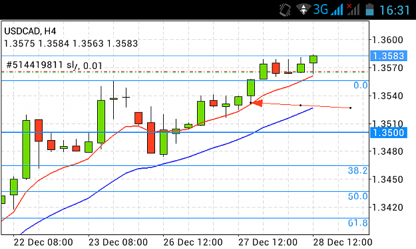Select the Fibonacci 0.0 level label
The width and height of the screenshot is (416, 249).
pyautogui.click(x=361, y=86)
